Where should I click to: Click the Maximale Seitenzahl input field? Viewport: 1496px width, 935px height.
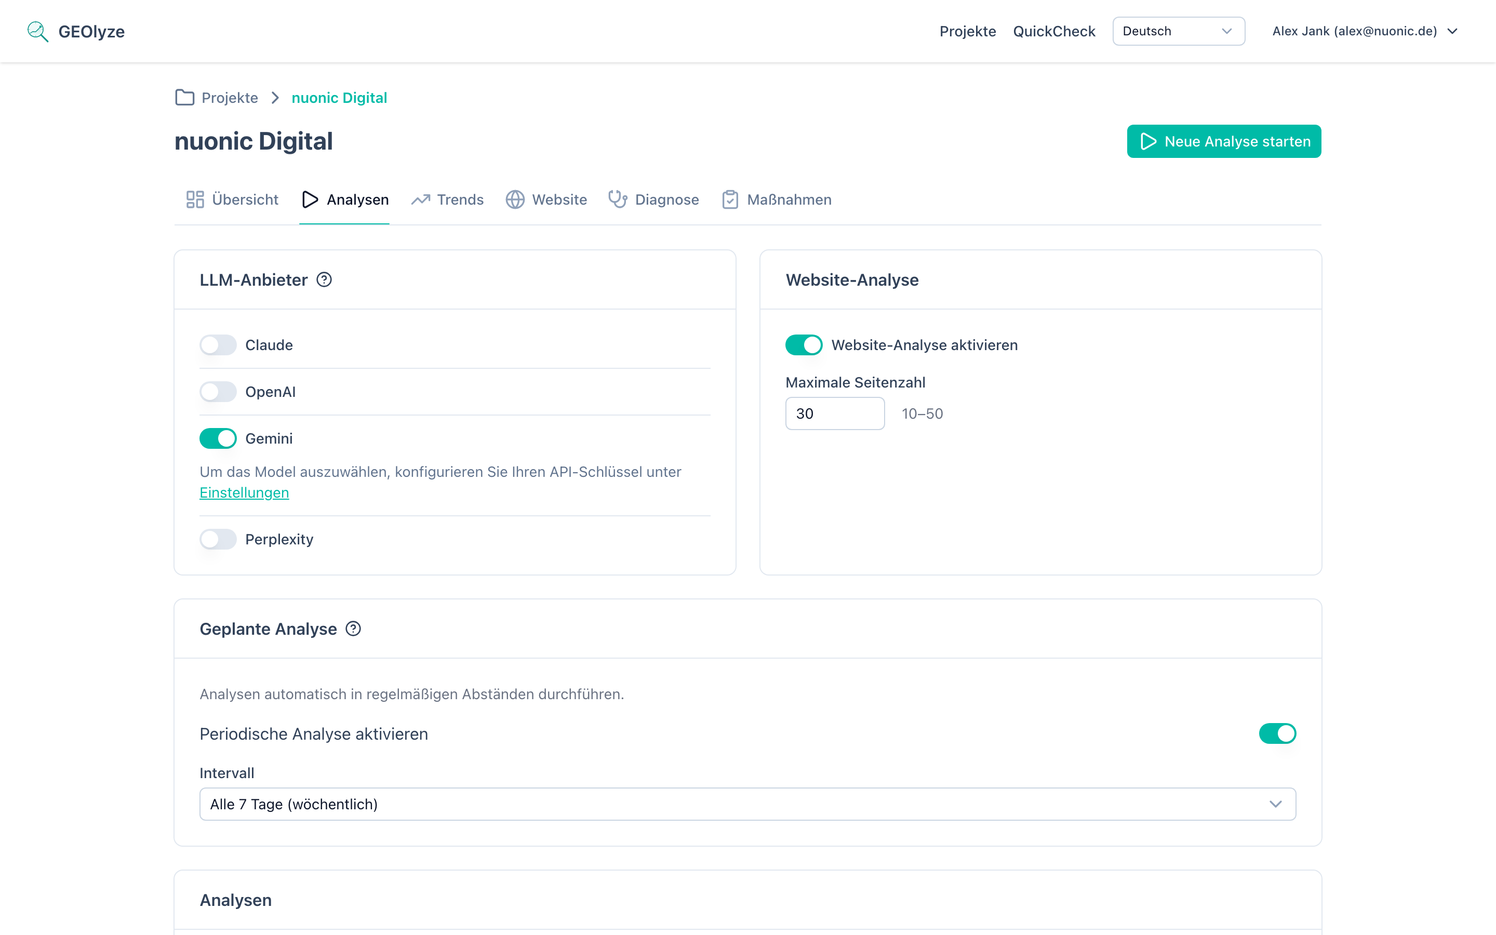point(835,413)
